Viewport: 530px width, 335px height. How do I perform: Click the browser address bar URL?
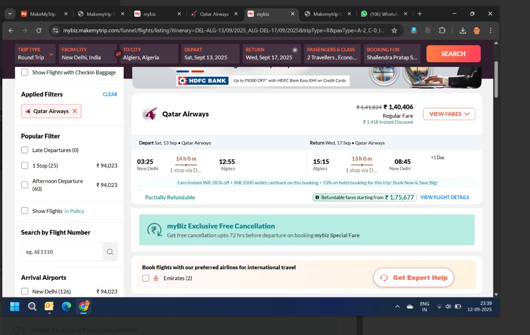coord(224,31)
